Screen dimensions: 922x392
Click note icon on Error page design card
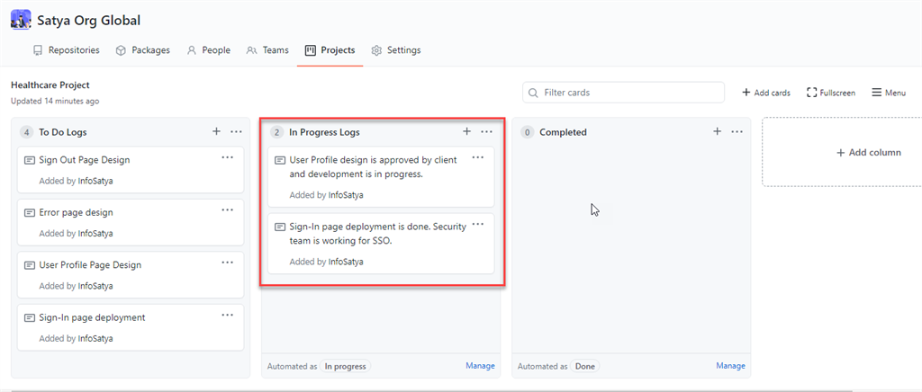pos(29,213)
